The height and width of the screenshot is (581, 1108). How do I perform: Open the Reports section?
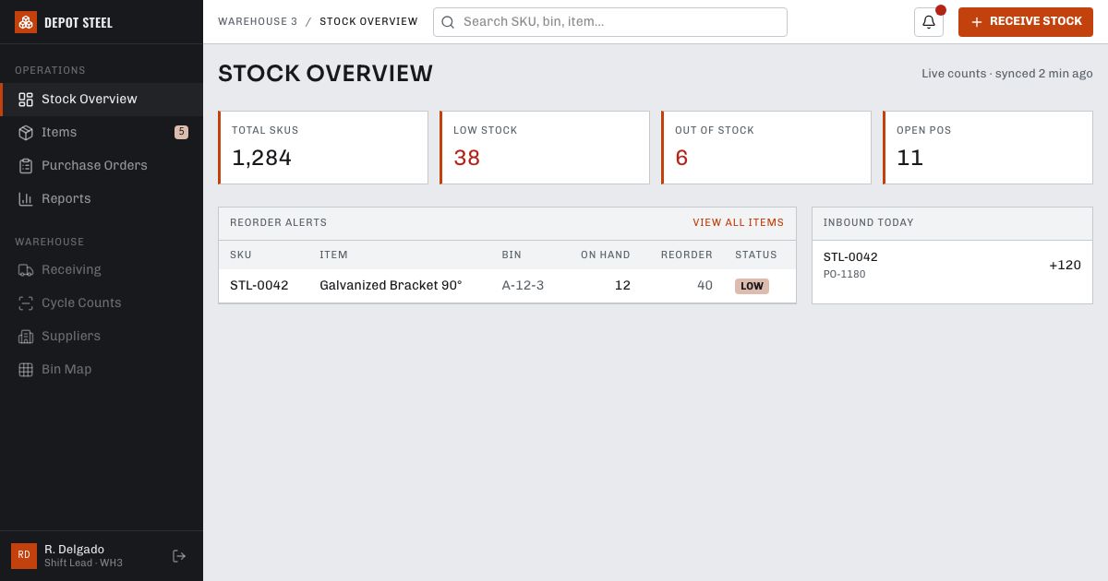click(102, 199)
